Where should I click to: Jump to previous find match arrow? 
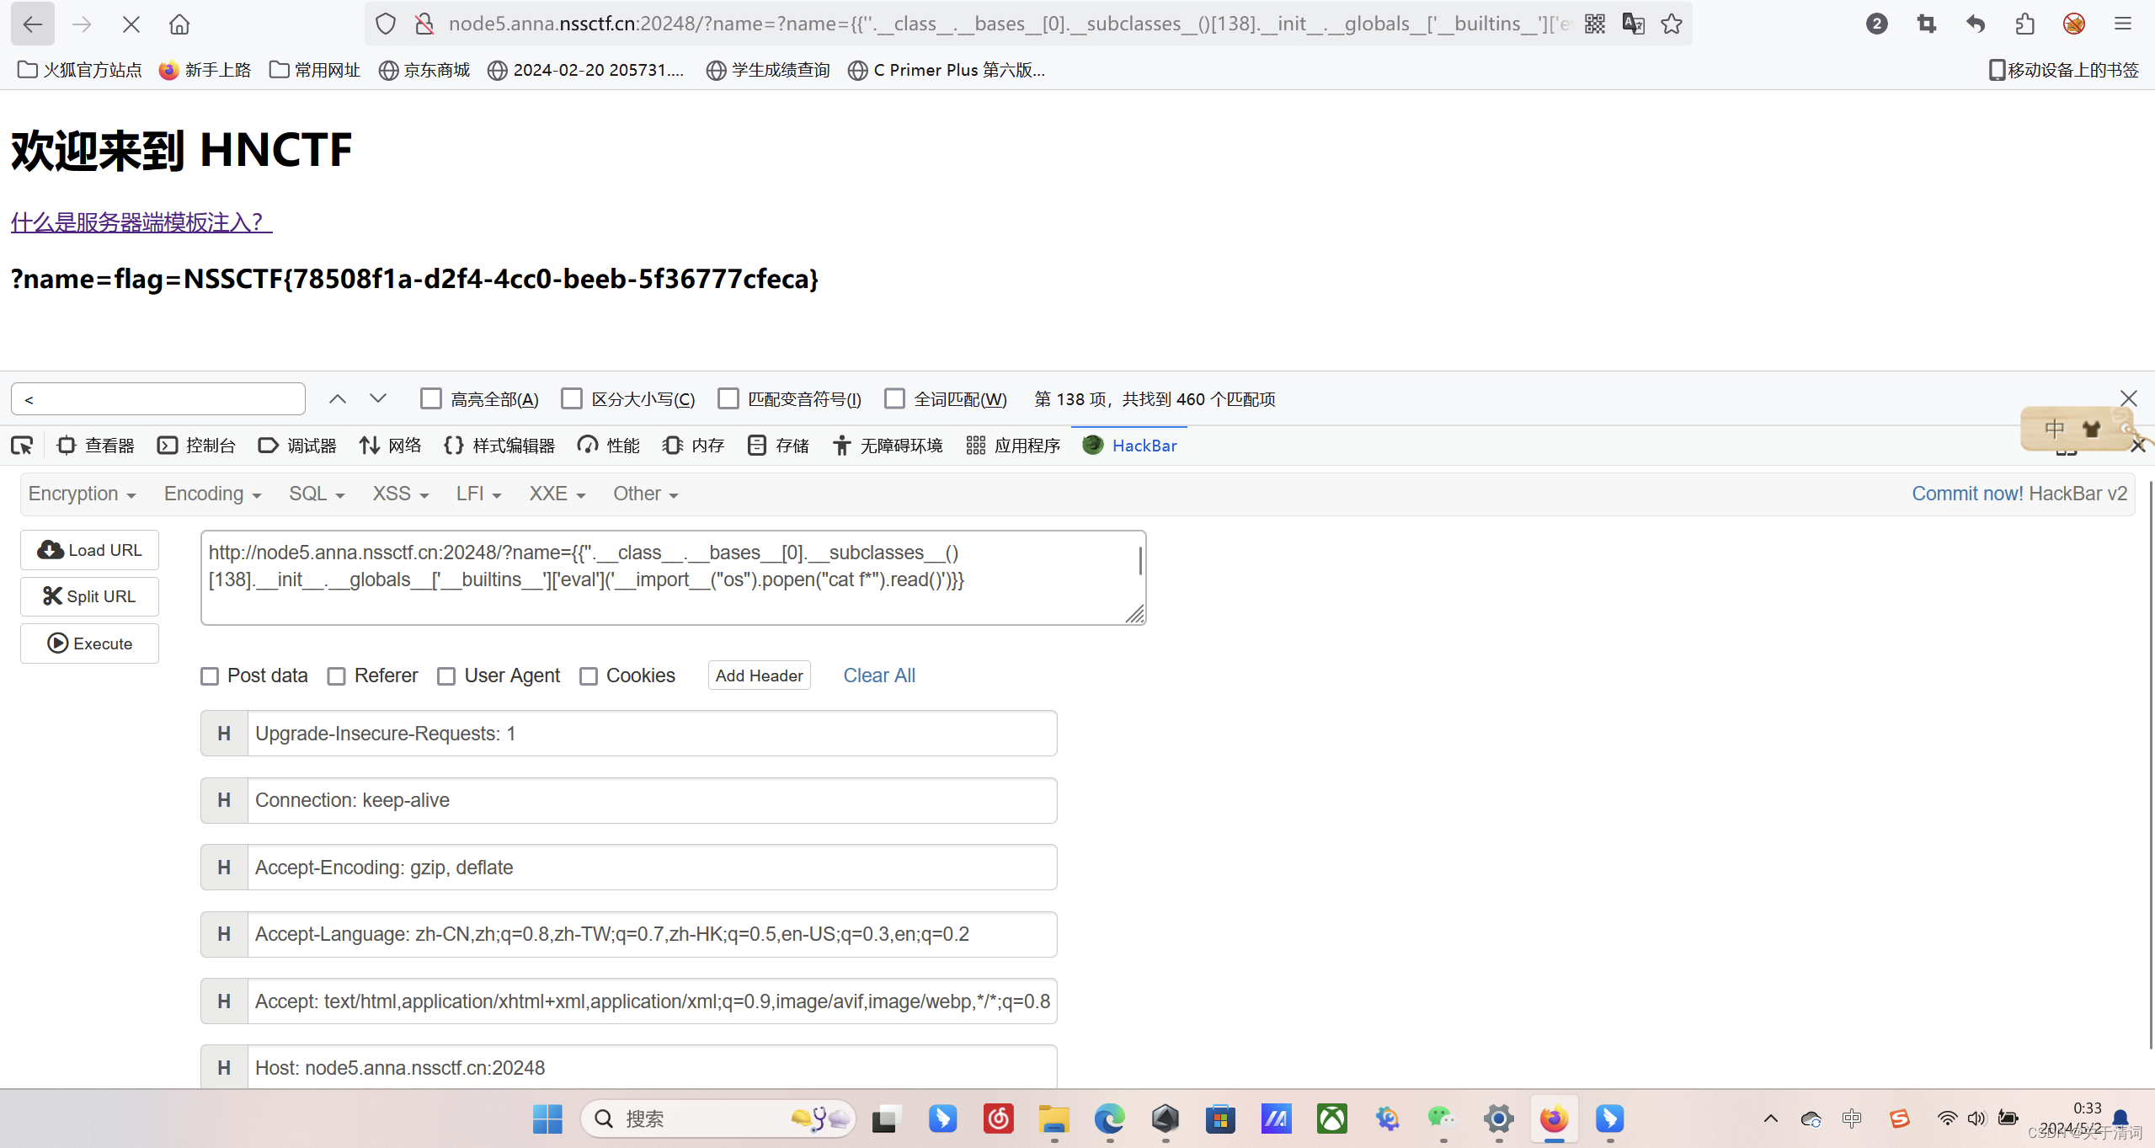[338, 399]
